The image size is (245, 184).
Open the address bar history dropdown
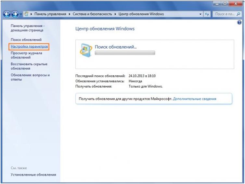pos(200,14)
